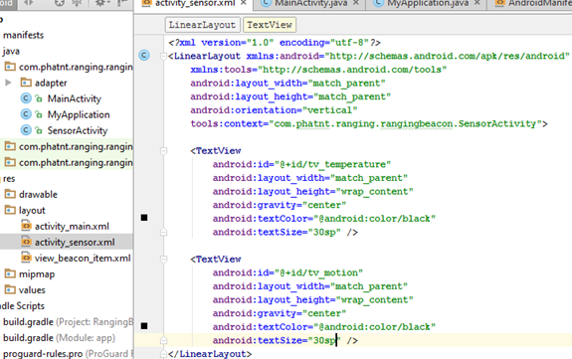This screenshot has width=572, height=359.
Task: Open the proguard-rules.pro file
Action: click(68, 353)
